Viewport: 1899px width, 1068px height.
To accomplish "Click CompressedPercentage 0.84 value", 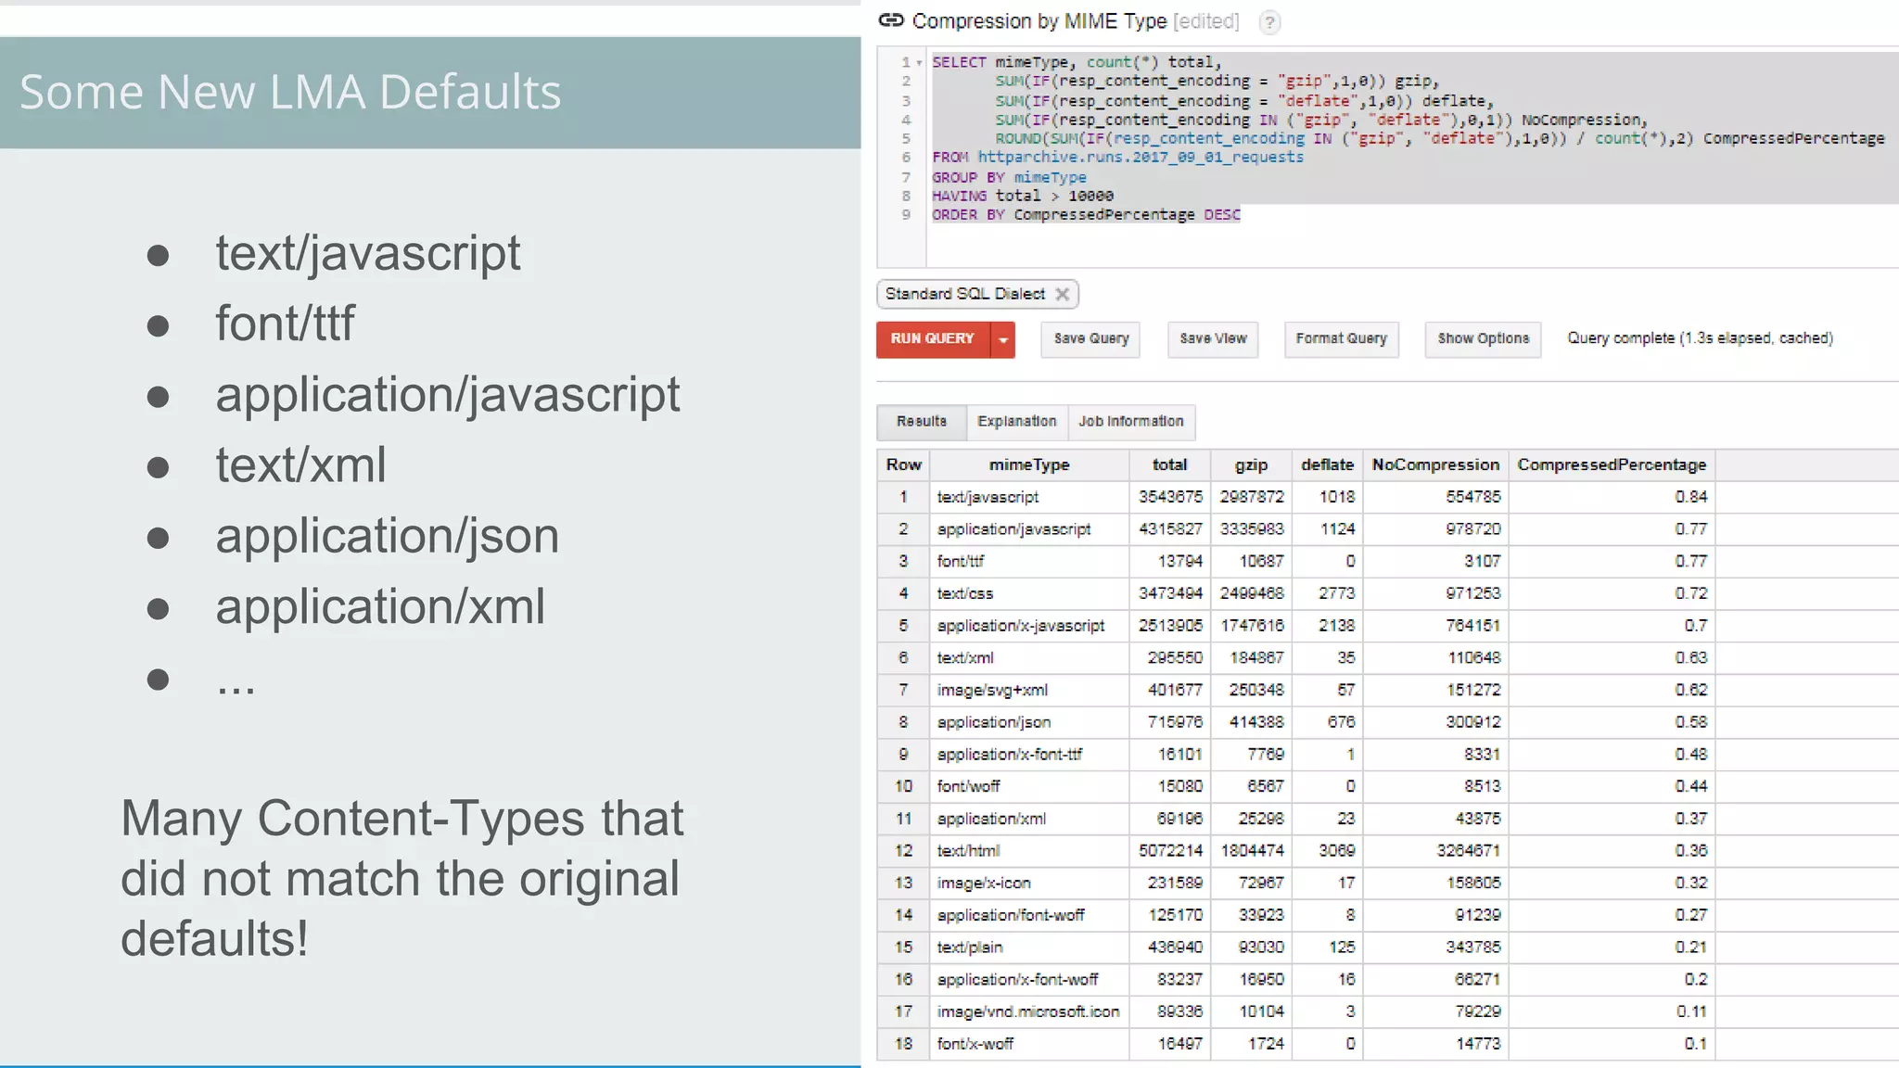I will click(x=1612, y=497).
